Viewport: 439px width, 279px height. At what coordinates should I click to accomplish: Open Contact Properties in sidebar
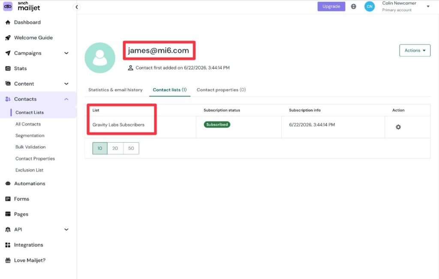tap(35, 159)
